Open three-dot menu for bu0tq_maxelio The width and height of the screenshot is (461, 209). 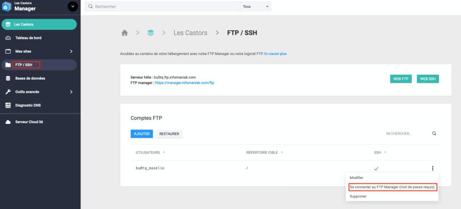pos(433,168)
